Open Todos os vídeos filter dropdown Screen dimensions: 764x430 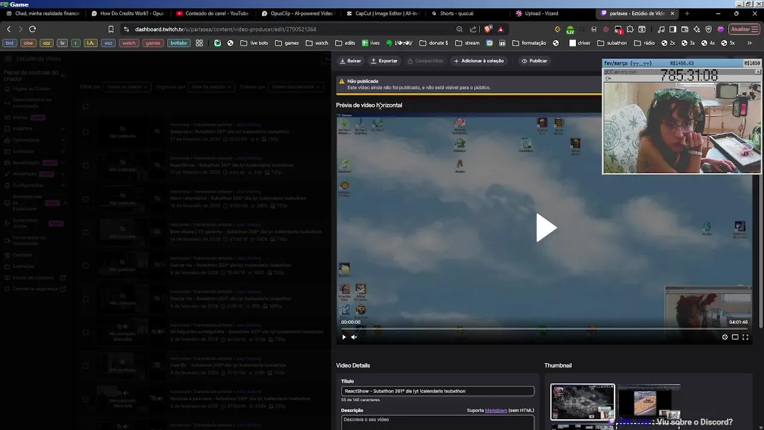[127, 87]
